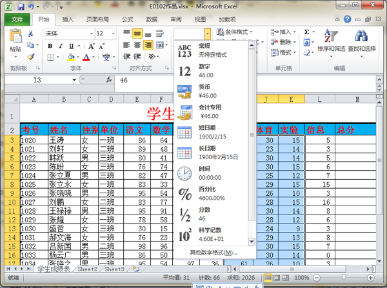Align text to top

coord(126,33)
